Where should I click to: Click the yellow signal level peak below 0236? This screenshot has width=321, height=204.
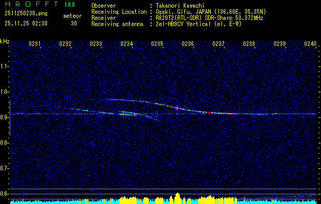[x=178, y=198]
